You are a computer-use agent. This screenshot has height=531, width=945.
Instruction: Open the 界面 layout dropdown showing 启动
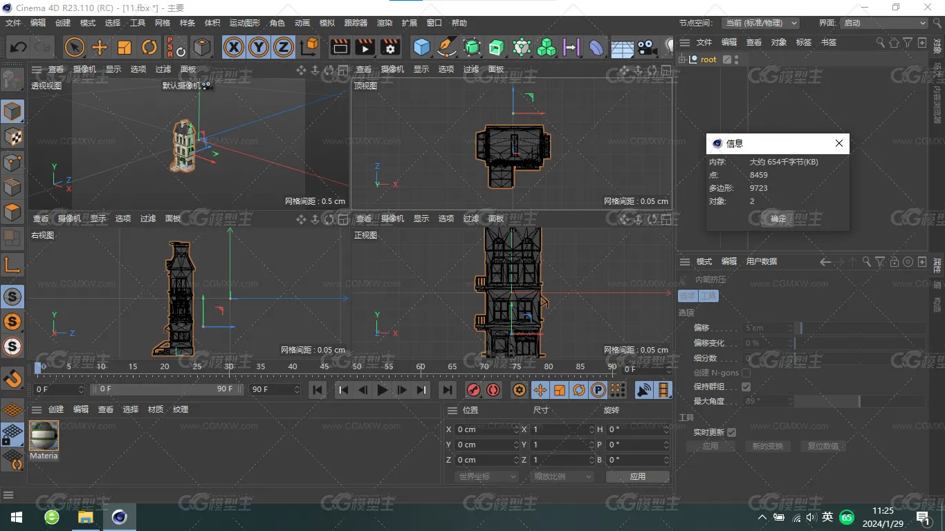(883, 23)
